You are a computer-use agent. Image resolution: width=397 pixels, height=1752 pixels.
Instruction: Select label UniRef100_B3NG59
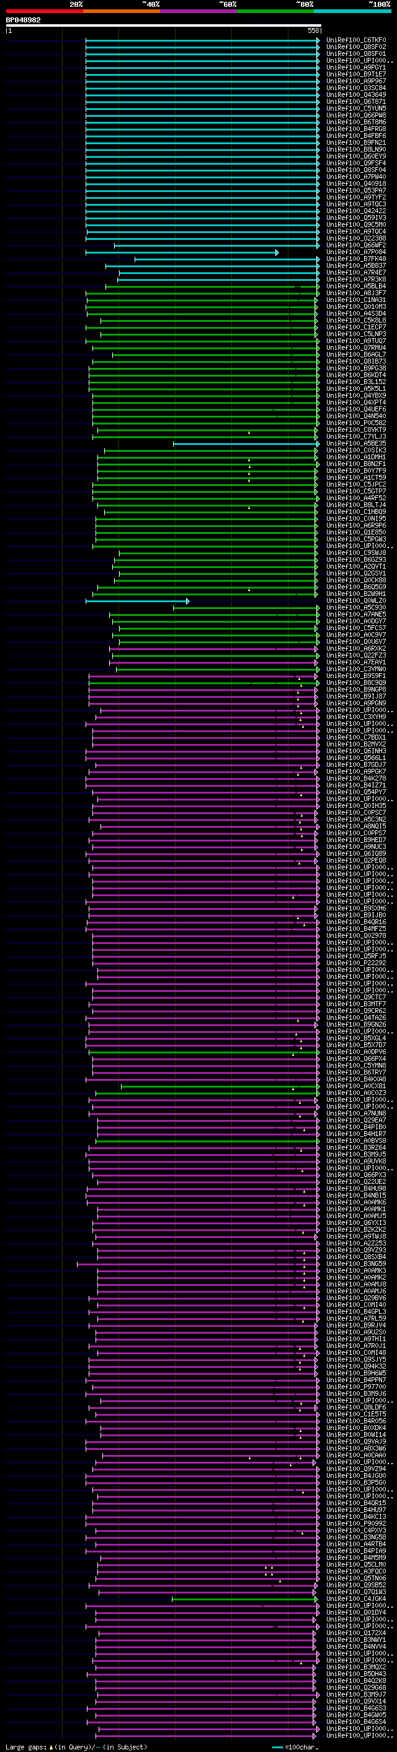pos(356,1264)
